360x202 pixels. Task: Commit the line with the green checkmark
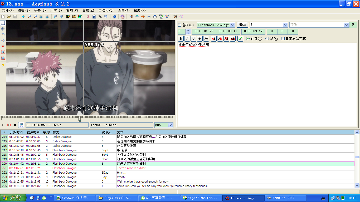coord(240,39)
